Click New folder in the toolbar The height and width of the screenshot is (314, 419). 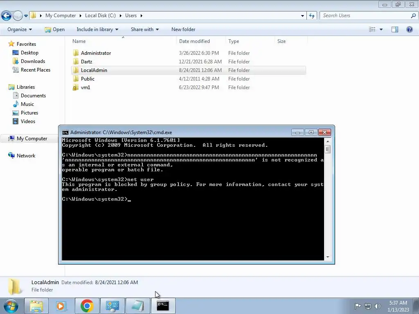pos(183,29)
